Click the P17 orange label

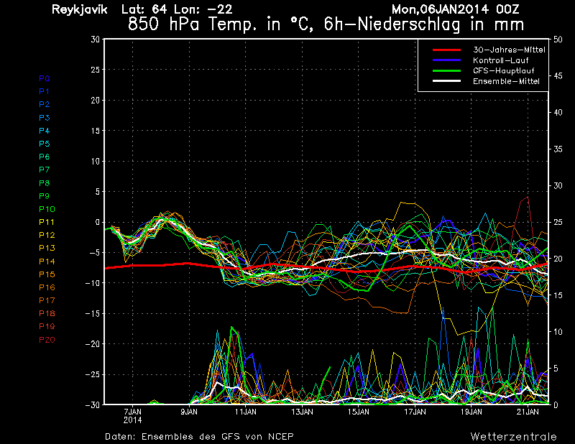[x=47, y=300]
